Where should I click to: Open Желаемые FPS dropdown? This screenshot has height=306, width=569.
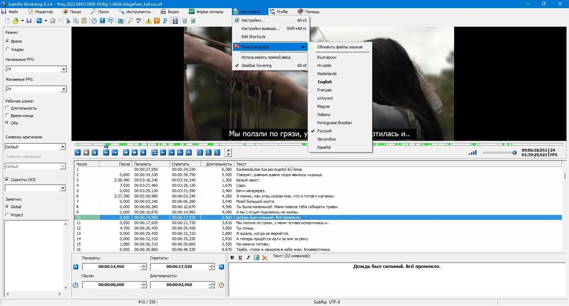pyautogui.click(x=64, y=89)
